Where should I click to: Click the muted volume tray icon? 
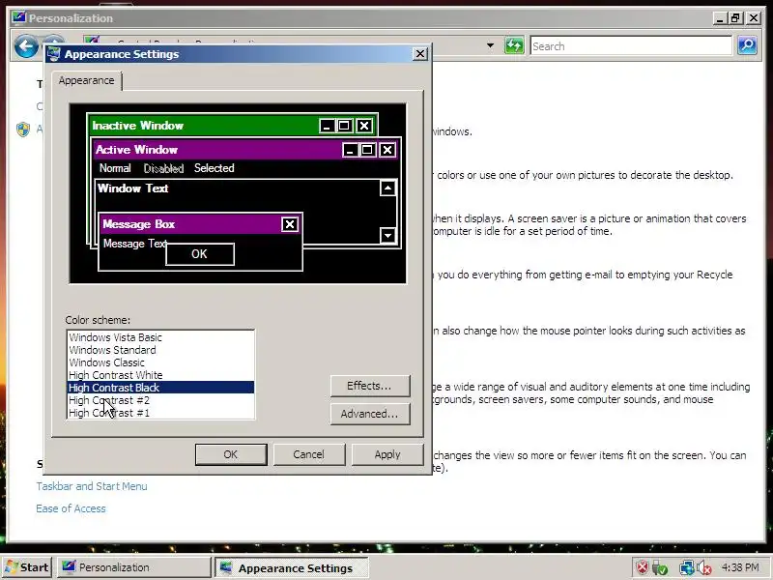point(704,567)
